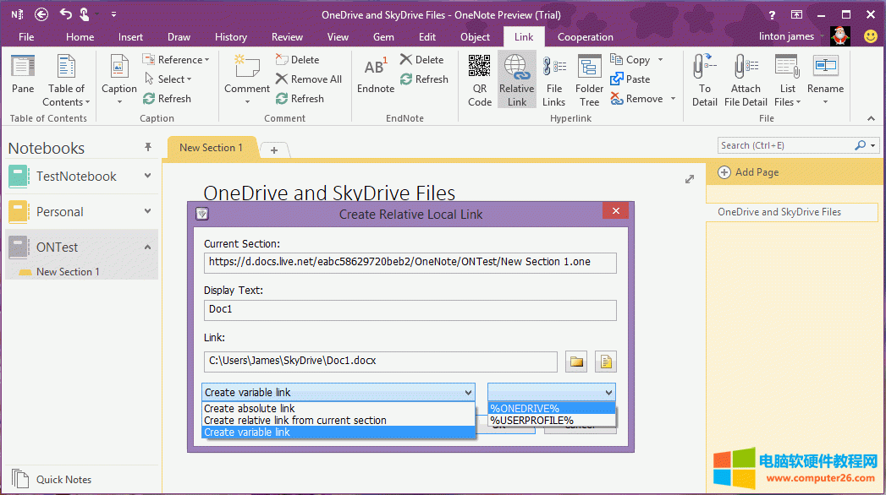This screenshot has height=495, width=886.
Task: Collapse the ONTest notebook
Action: click(x=148, y=247)
